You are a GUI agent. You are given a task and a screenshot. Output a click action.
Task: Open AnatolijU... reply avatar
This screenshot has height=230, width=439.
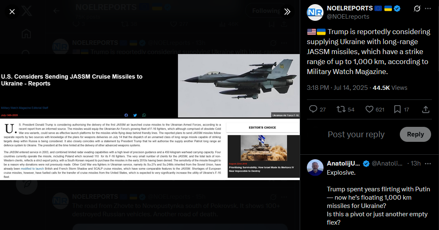pyautogui.click(x=315, y=167)
